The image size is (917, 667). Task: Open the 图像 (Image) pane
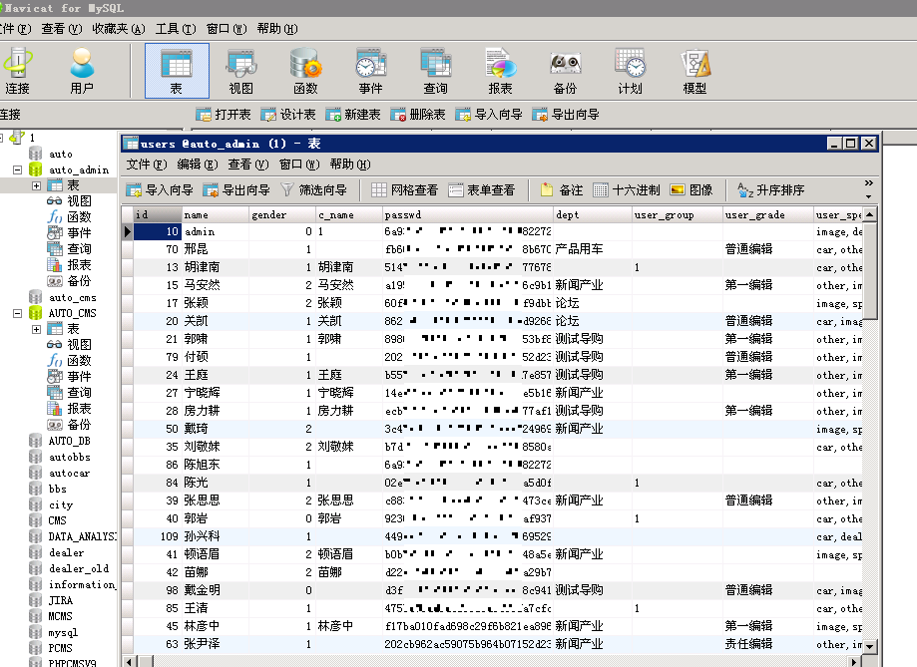(691, 190)
